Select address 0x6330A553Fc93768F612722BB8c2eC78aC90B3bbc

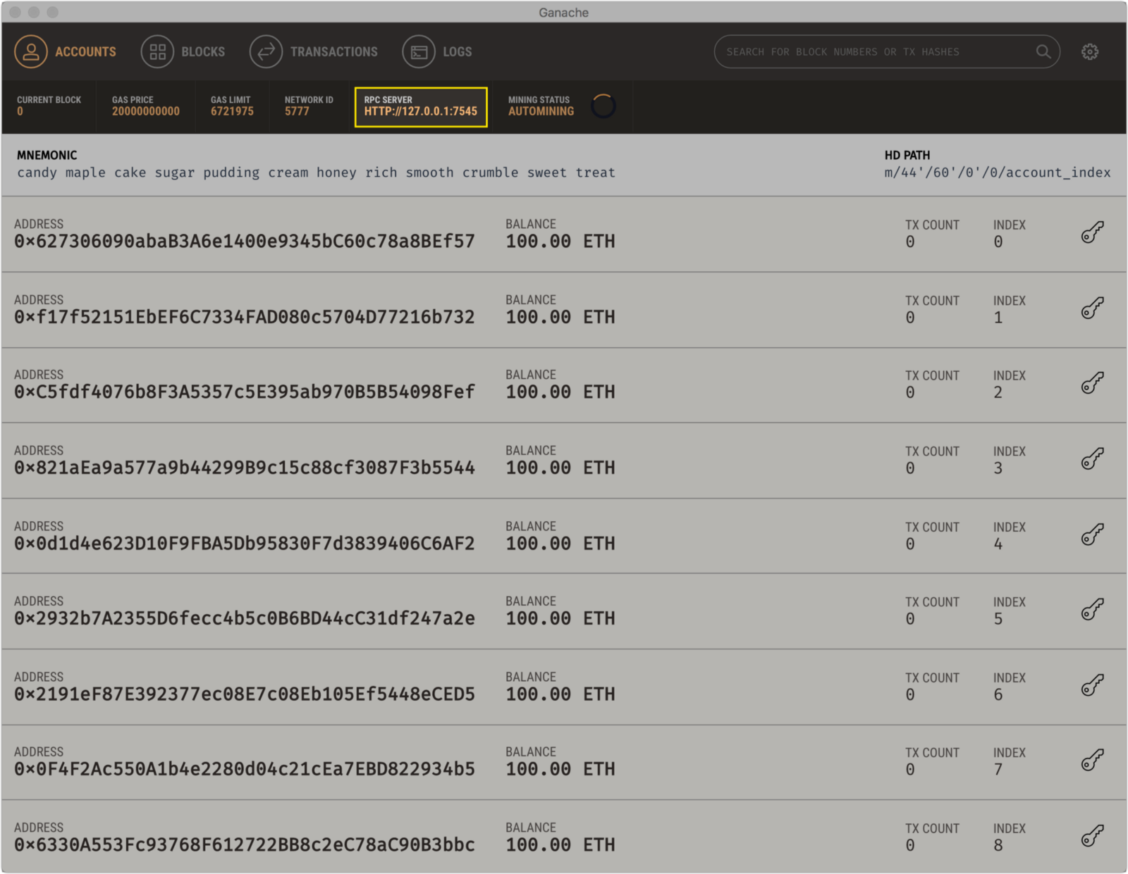245,845
